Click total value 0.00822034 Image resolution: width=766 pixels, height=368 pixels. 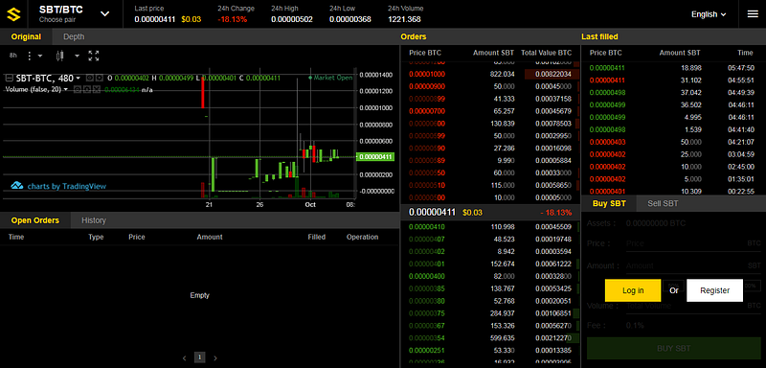click(553, 75)
